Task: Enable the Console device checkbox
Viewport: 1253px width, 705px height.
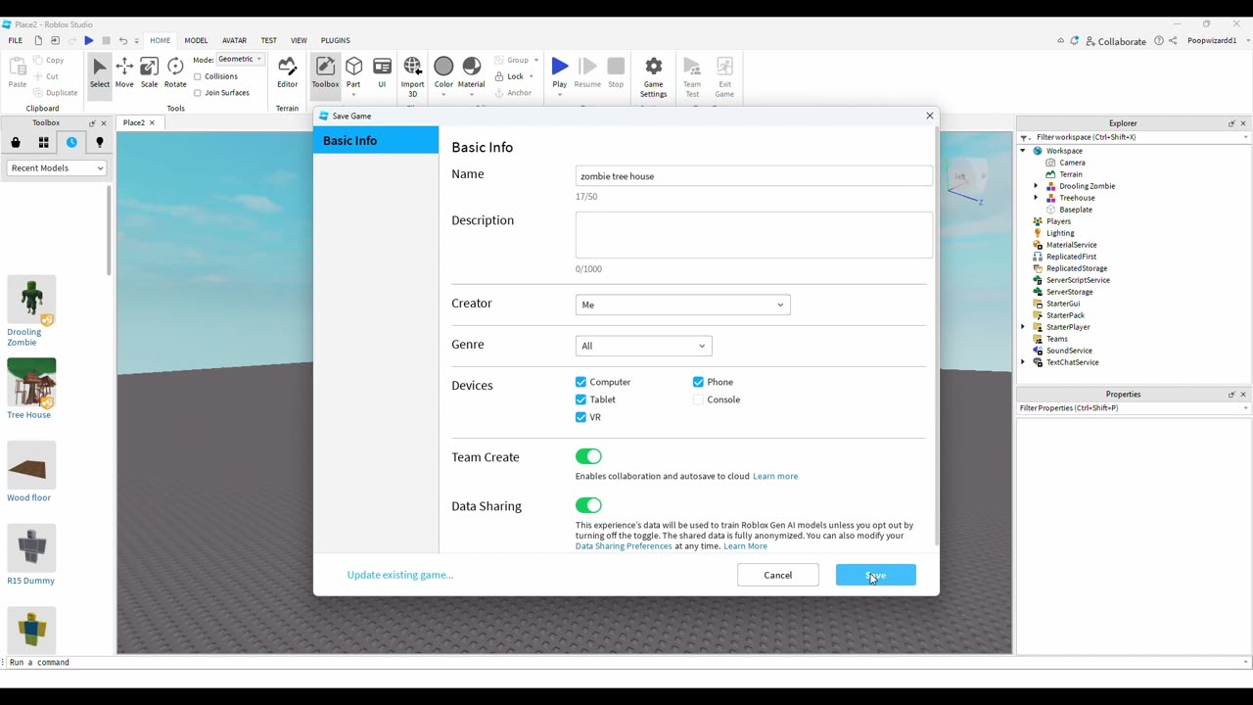Action: 698,399
